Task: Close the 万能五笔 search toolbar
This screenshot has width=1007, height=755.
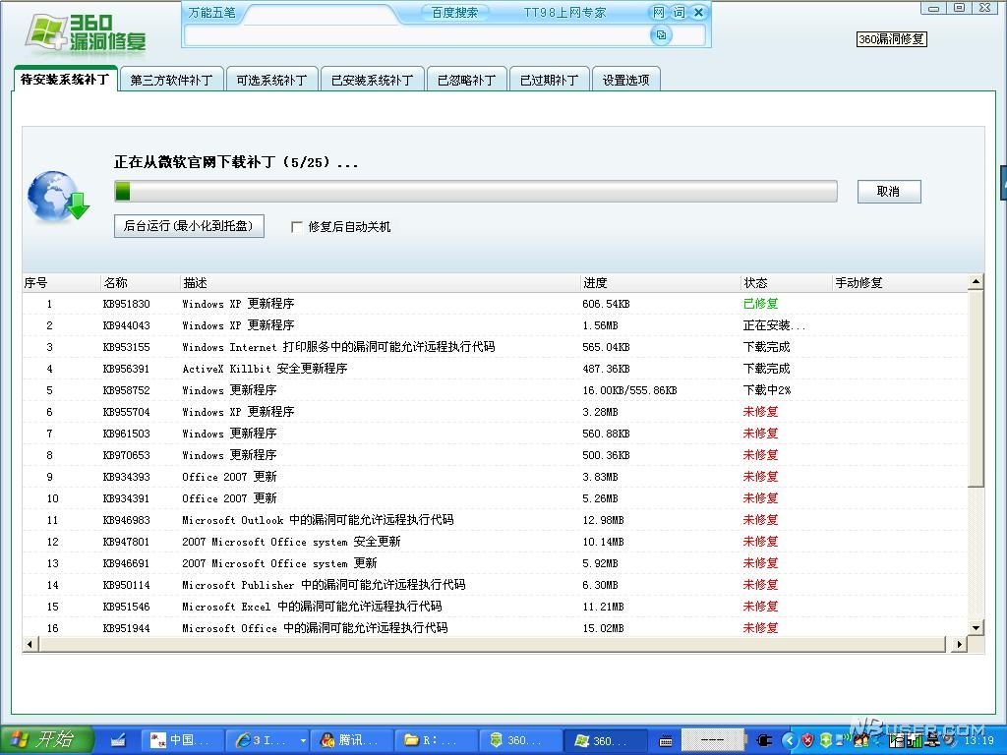Action: pyautogui.click(x=699, y=12)
